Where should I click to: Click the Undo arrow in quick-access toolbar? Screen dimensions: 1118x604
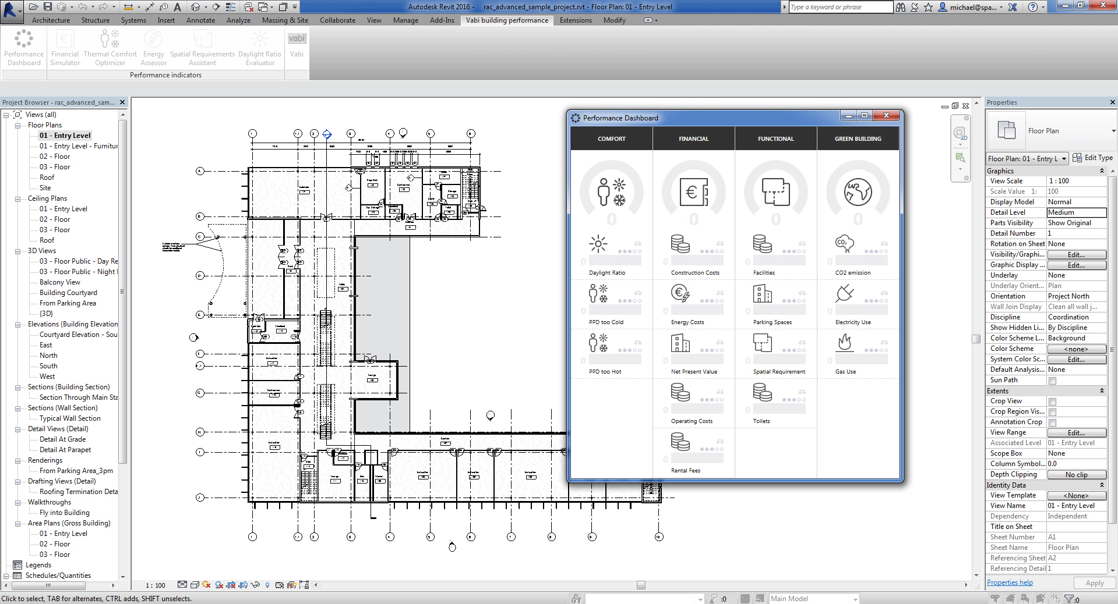click(x=82, y=7)
